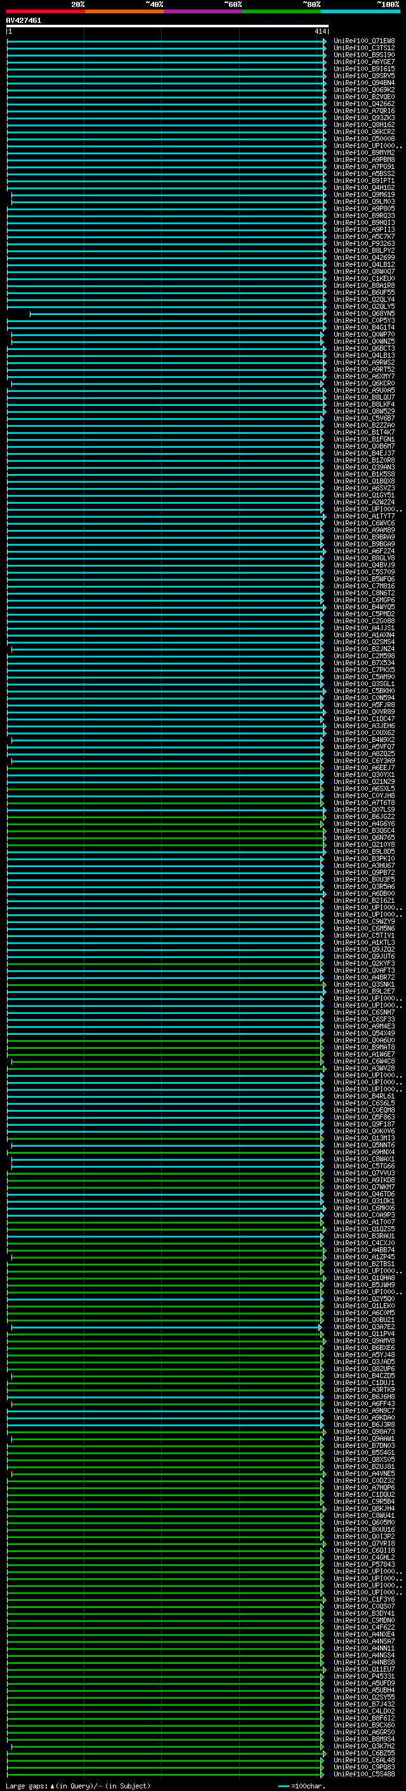Select the UniRef100_Q8H162 label

pyautogui.click(x=363, y=125)
